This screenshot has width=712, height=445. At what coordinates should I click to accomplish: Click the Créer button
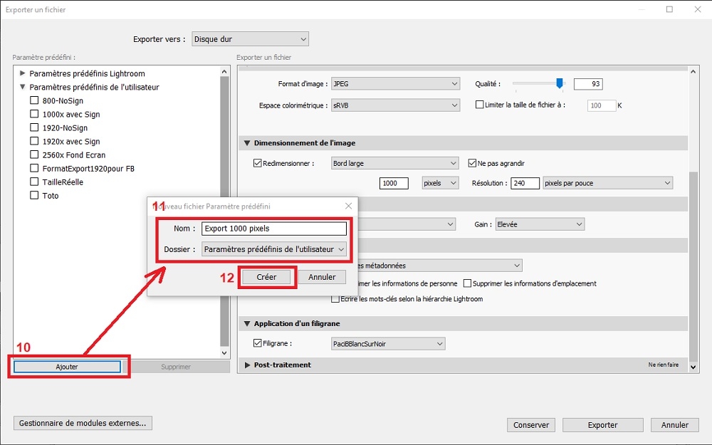click(x=266, y=277)
